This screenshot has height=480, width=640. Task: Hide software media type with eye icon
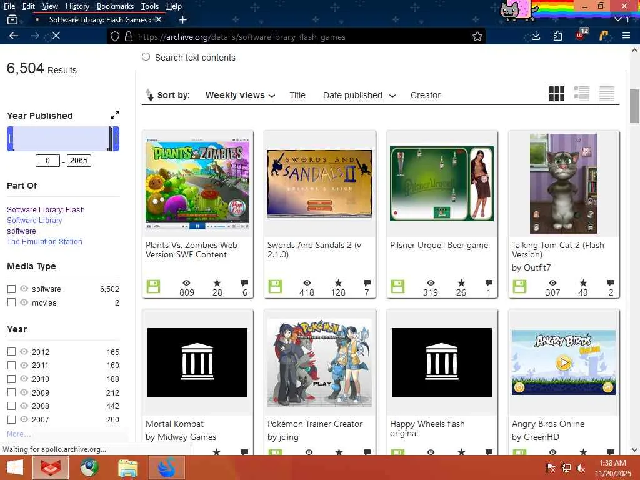[x=24, y=289]
